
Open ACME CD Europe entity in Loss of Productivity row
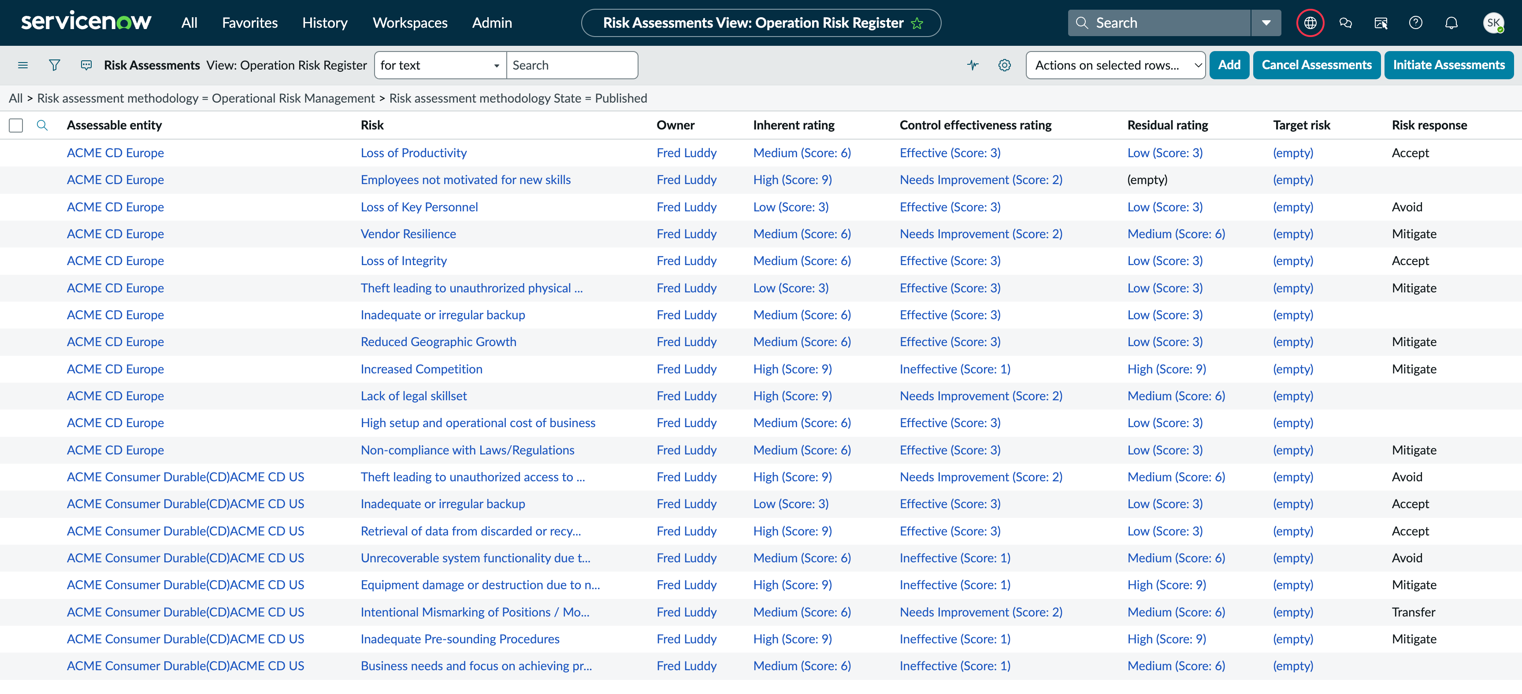115,152
